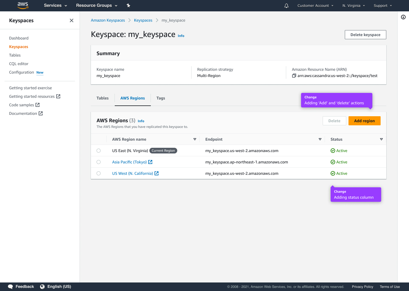Open Asia Pacific (Tokyo) external link icon
Screen dimensions: 409x291
(x=151, y=162)
